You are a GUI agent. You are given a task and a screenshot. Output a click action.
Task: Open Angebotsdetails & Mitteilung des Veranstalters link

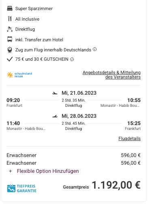click(x=112, y=75)
